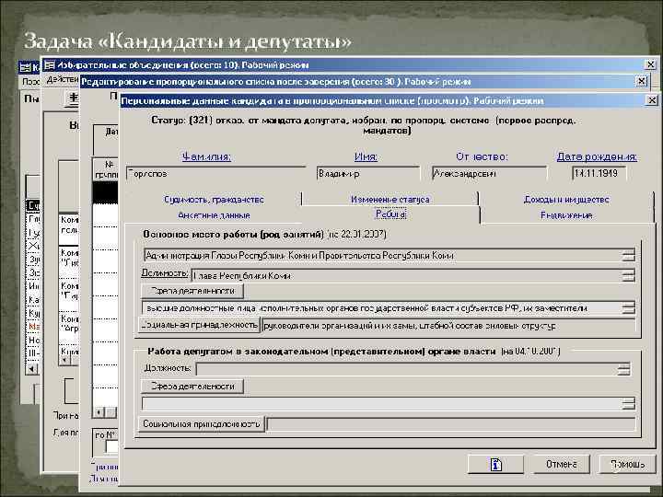Open the Выдвижение tab

pos(566,215)
